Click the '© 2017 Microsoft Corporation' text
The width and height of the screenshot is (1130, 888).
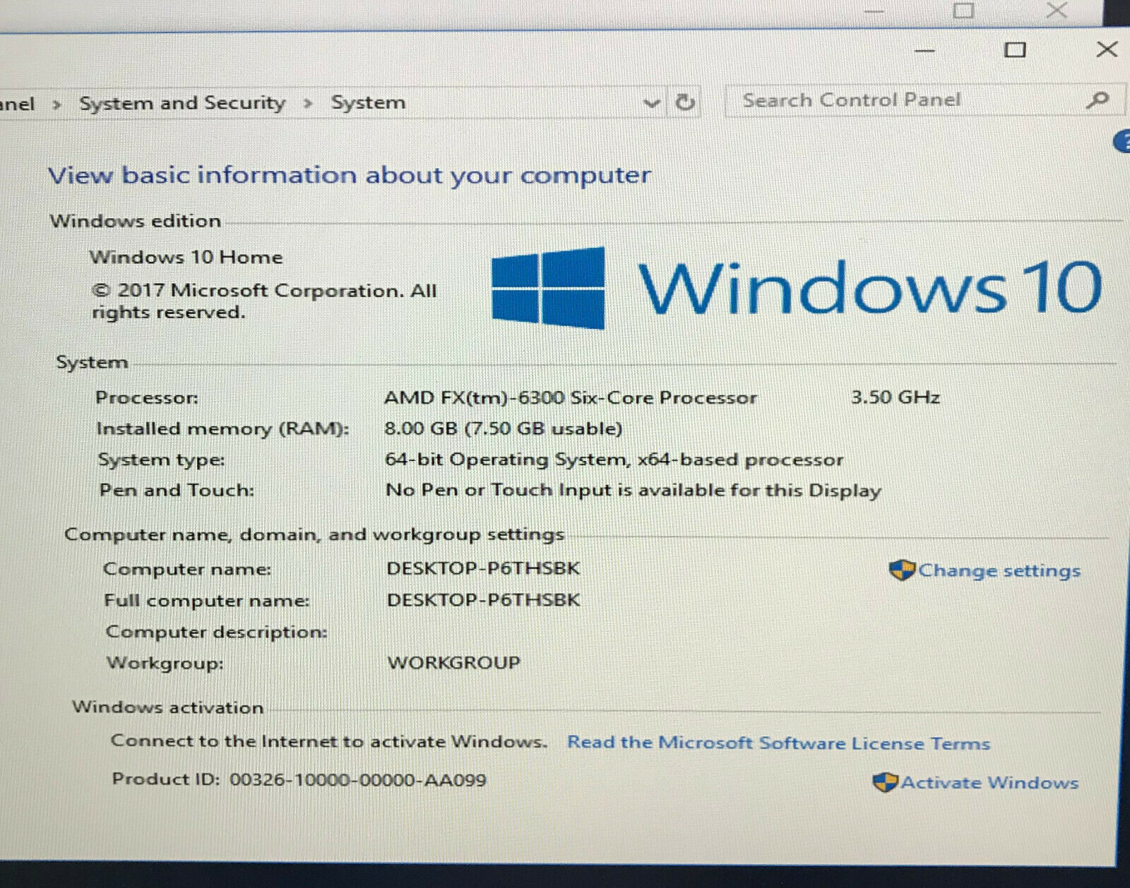tap(265, 301)
